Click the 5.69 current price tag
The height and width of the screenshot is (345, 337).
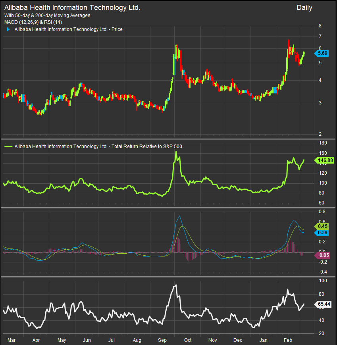pyautogui.click(x=322, y=53)
